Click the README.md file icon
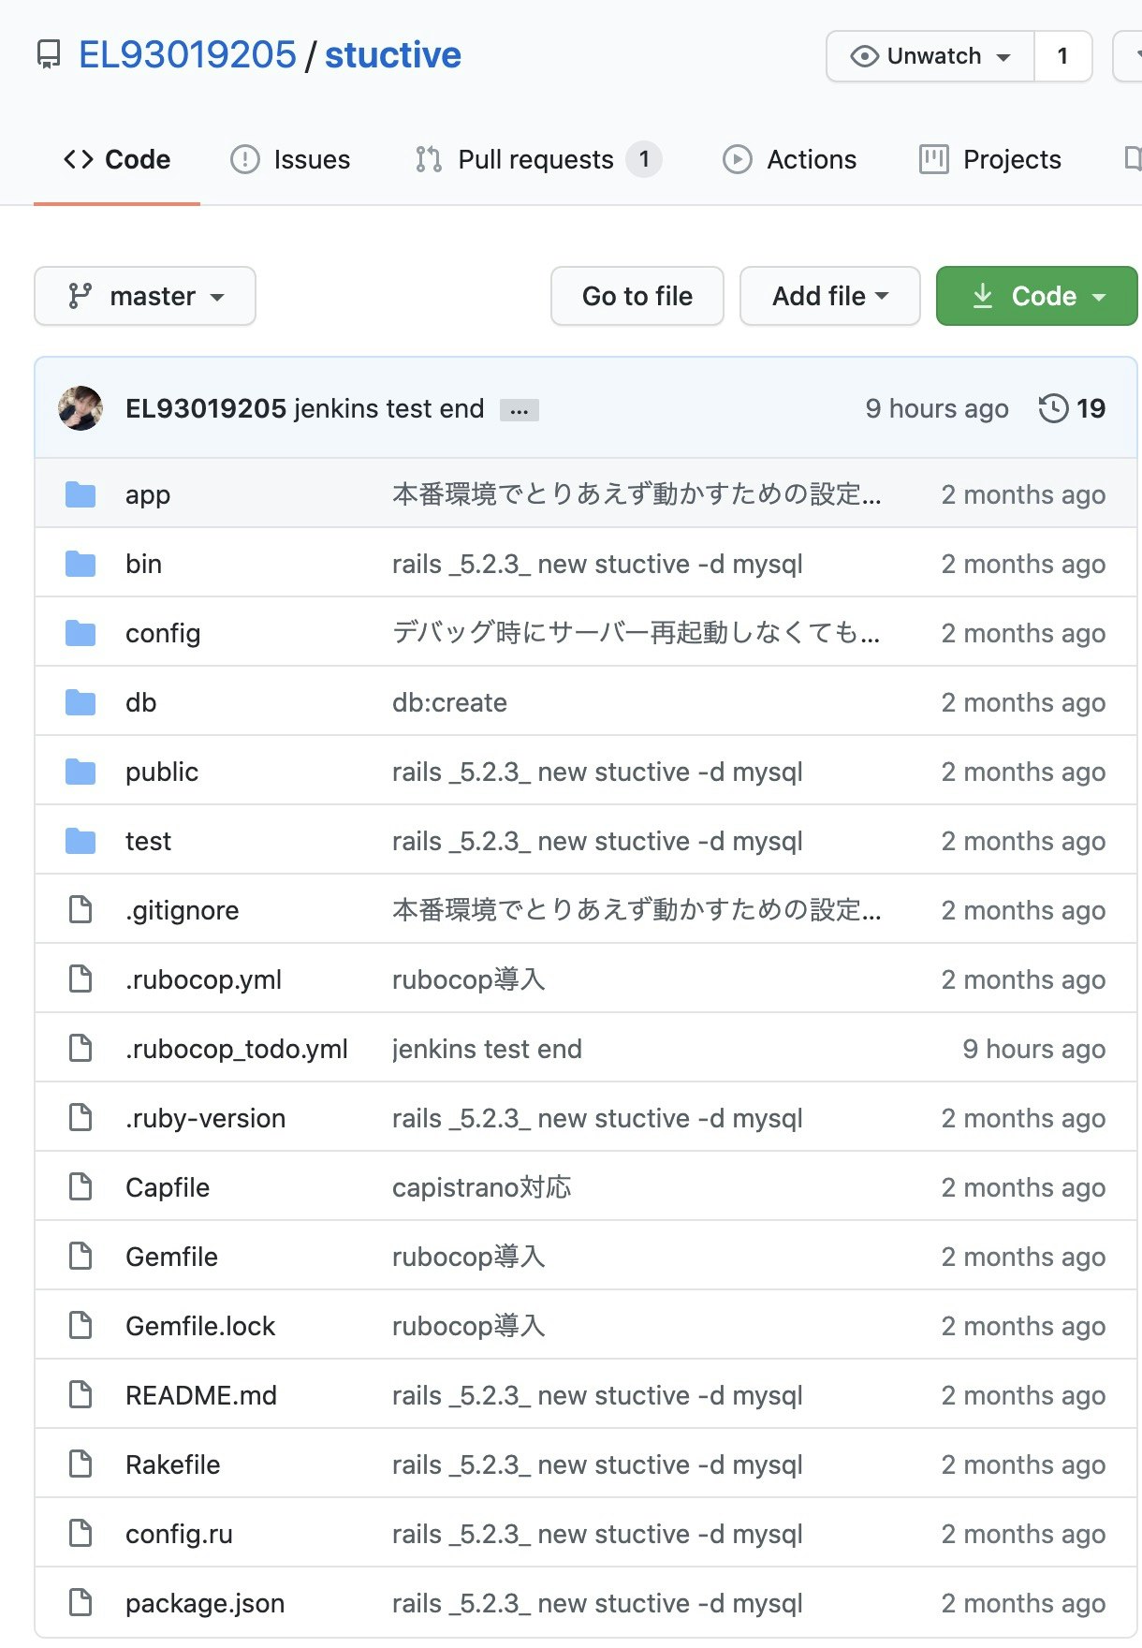 click(x=81, y=1394)
